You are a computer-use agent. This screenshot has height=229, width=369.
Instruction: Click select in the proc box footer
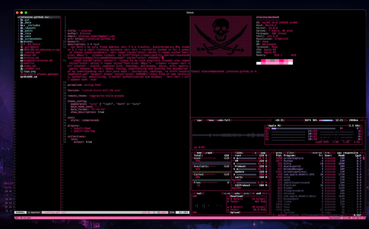tap(282, 215)
